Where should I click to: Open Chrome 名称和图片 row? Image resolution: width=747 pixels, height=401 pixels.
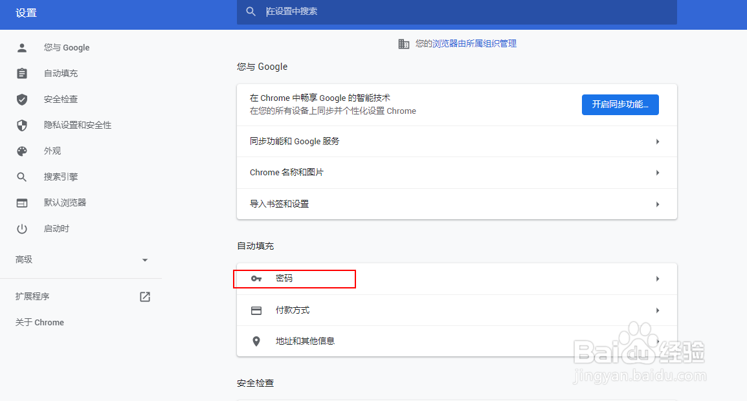click(457, 173)
